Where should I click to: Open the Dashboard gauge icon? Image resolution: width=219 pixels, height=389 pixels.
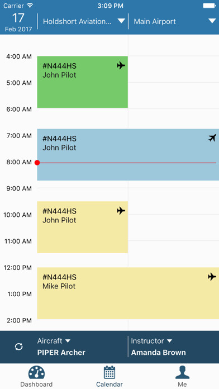coord(36,372)
